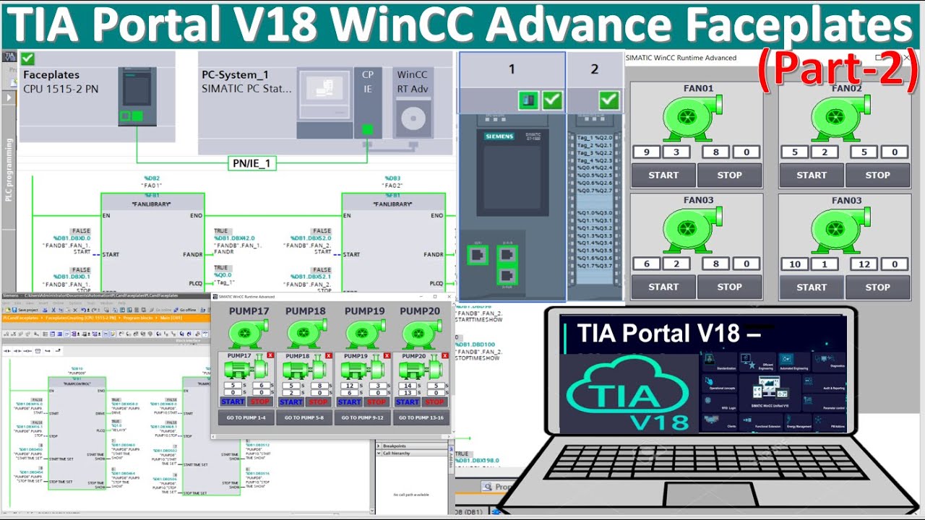The width and height of the screenshot is (925, 520).
Task: Open PUMP18 faceplate via its large blower icon
Action: click(x=306, y=334)
